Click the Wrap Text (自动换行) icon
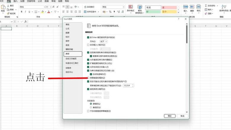Viewport: 231px width, 130px height. coord(85,7)
